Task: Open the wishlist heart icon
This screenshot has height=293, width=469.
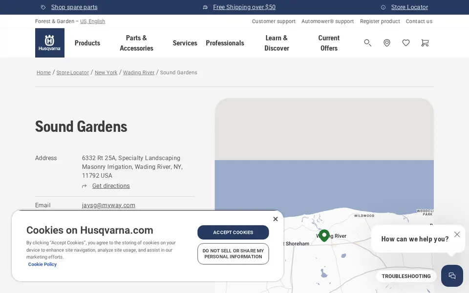Action: pyautogui.click(x=406, y=43)
